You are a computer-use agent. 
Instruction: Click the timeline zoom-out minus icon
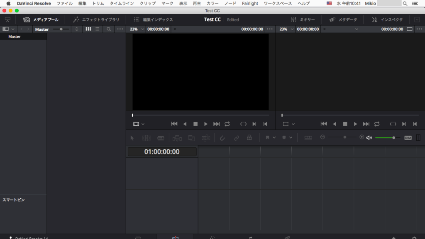tap(322, 137)
